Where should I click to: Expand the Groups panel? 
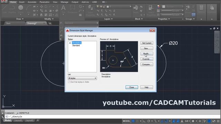(190, 19)
